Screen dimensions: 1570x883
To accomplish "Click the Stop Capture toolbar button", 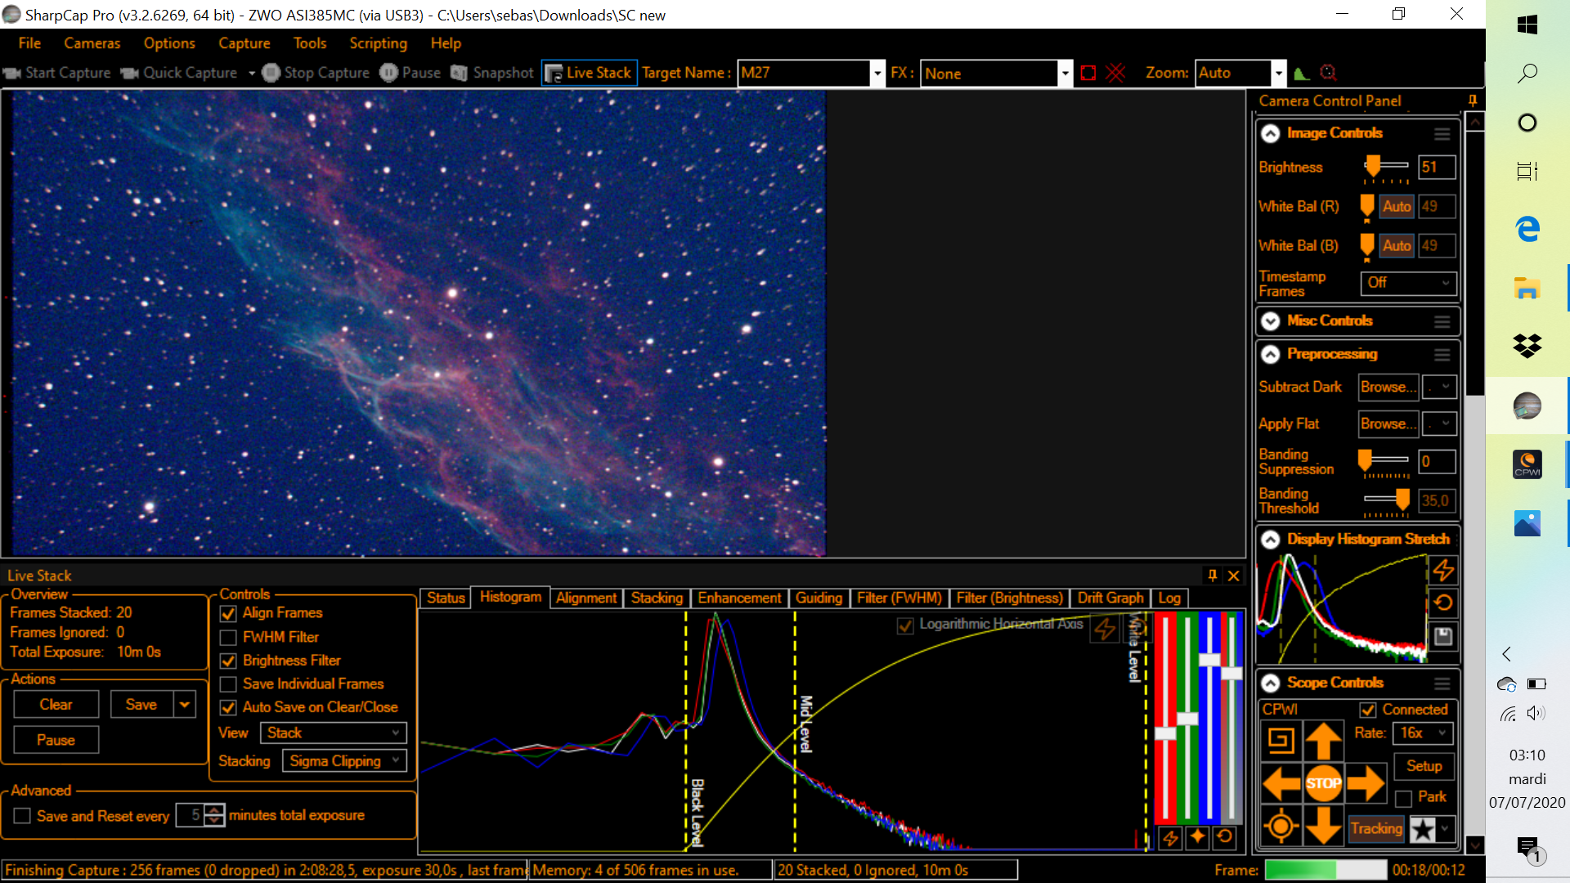I will (x=316, y=73).
